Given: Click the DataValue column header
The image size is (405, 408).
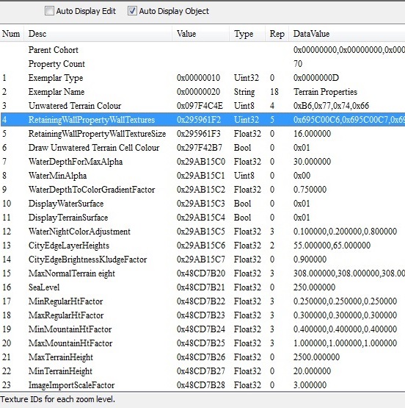Looking at the screenshot, I should point(347,34).
